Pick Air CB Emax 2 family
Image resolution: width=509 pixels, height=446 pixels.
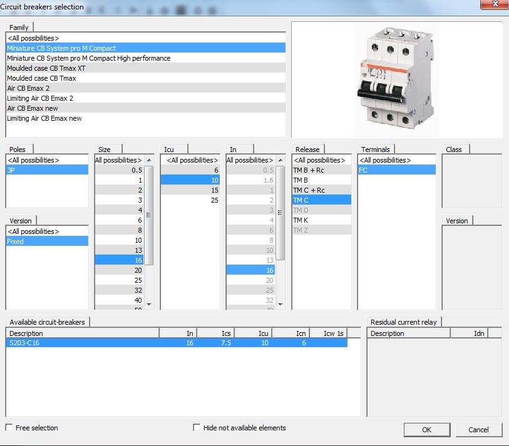coord(145,88)
